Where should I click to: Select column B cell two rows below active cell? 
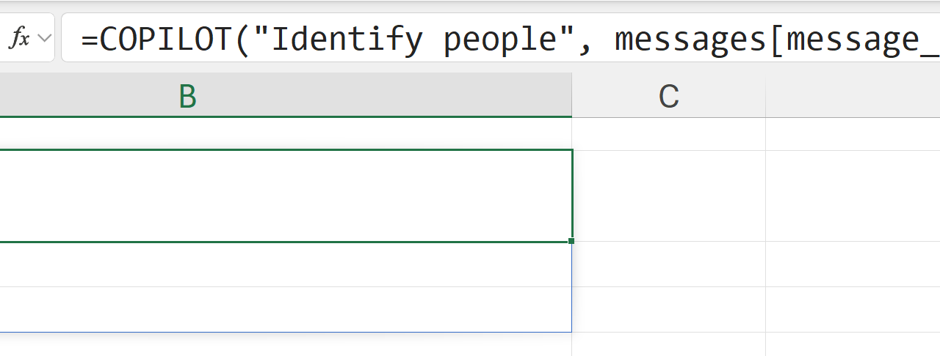tap(285, 309)
